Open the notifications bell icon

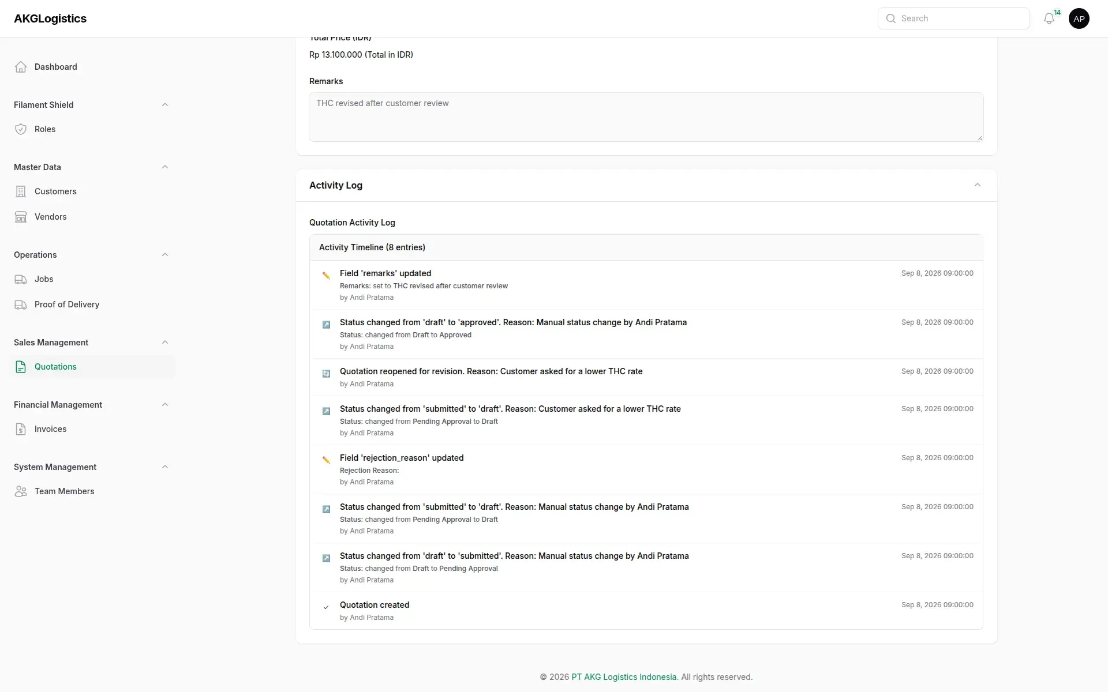[x=1049, y=18]
